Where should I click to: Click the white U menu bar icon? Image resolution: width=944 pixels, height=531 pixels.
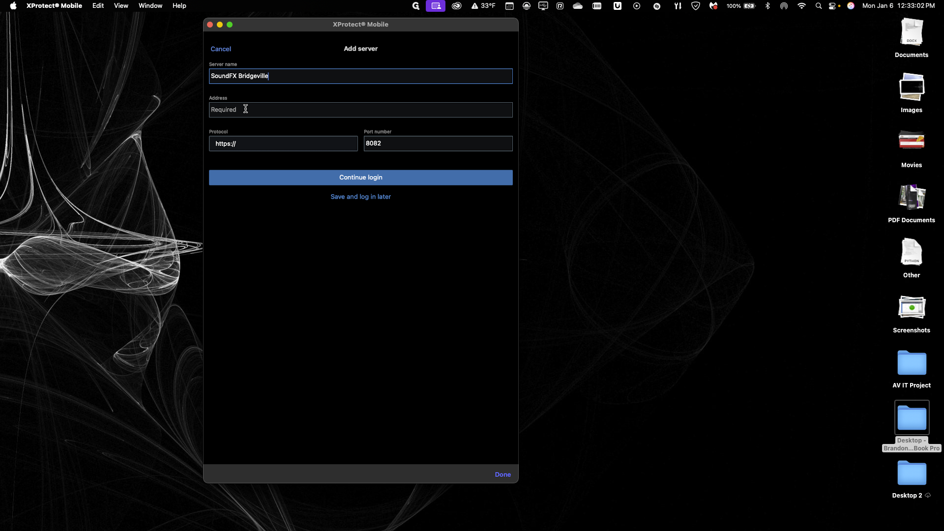click(618, 6)
